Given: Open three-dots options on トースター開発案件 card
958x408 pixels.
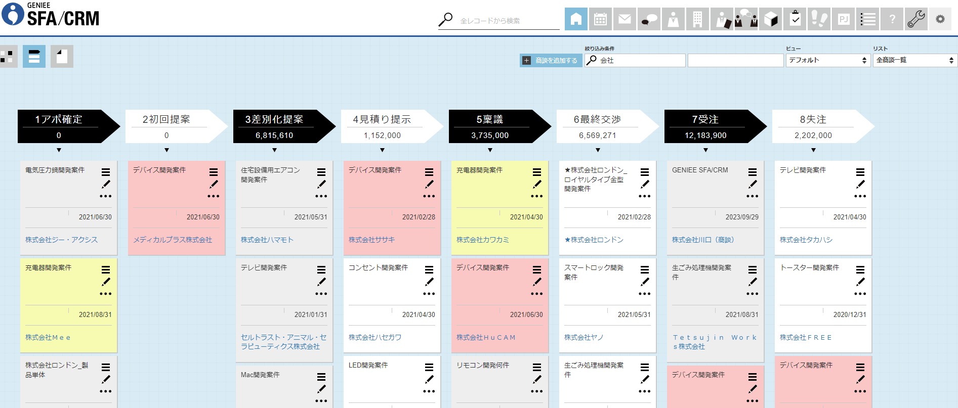Looking at the screenshot, I should pos(860,294).
